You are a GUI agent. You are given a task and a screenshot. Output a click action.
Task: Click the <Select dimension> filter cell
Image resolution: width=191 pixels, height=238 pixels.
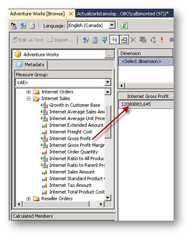(146, 61)
